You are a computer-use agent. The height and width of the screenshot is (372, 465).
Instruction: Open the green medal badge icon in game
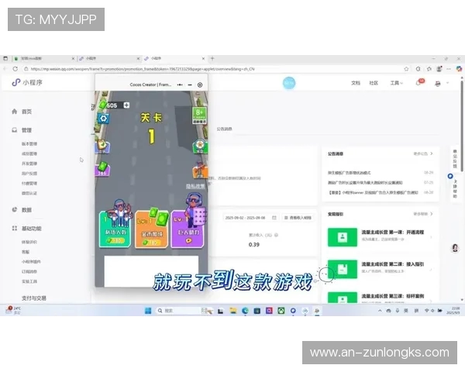200,146
